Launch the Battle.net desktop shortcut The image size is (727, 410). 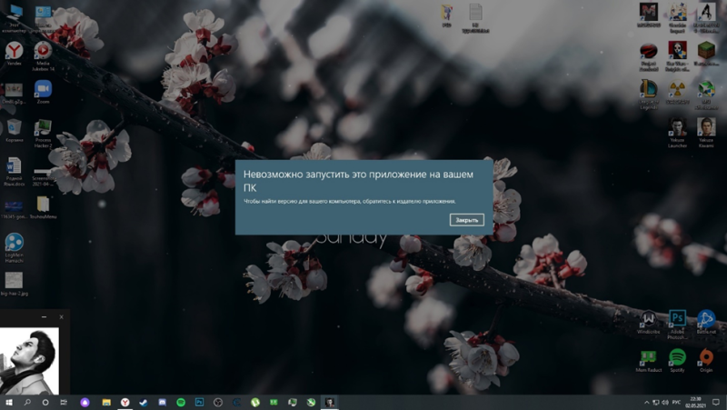click(x=706, y=322)
